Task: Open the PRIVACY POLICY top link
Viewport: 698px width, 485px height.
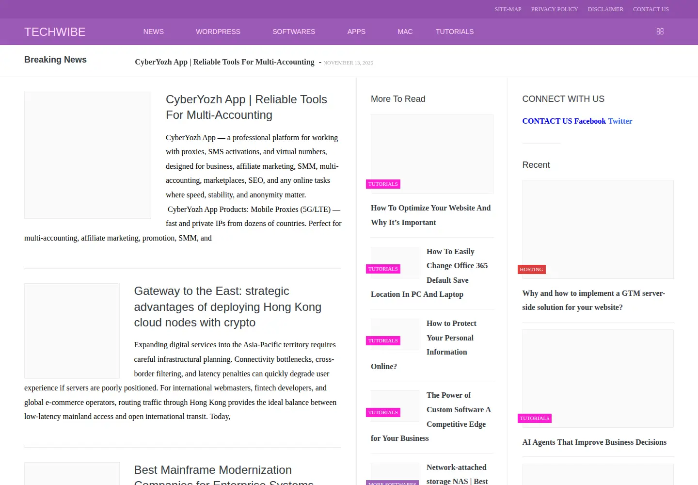Action: [555, 9]
